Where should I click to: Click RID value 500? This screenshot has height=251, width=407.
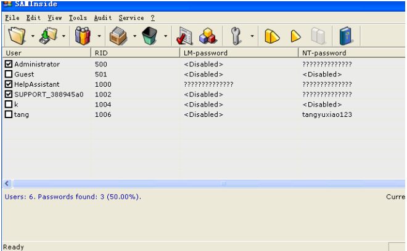pos(101,64)
